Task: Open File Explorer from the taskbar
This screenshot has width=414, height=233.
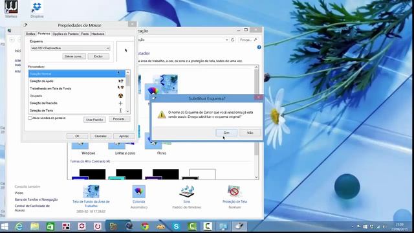Action: (34, 227)
